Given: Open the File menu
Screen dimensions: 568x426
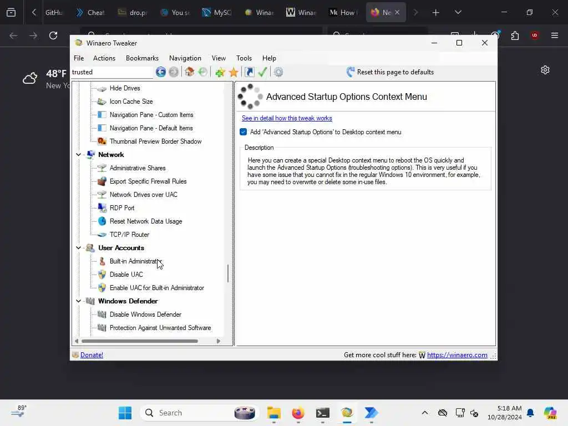Looking at the screenshot, I should pyautogui.click(x=79, y=58).
